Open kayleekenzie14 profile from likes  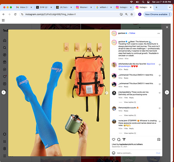pos(126,144)
